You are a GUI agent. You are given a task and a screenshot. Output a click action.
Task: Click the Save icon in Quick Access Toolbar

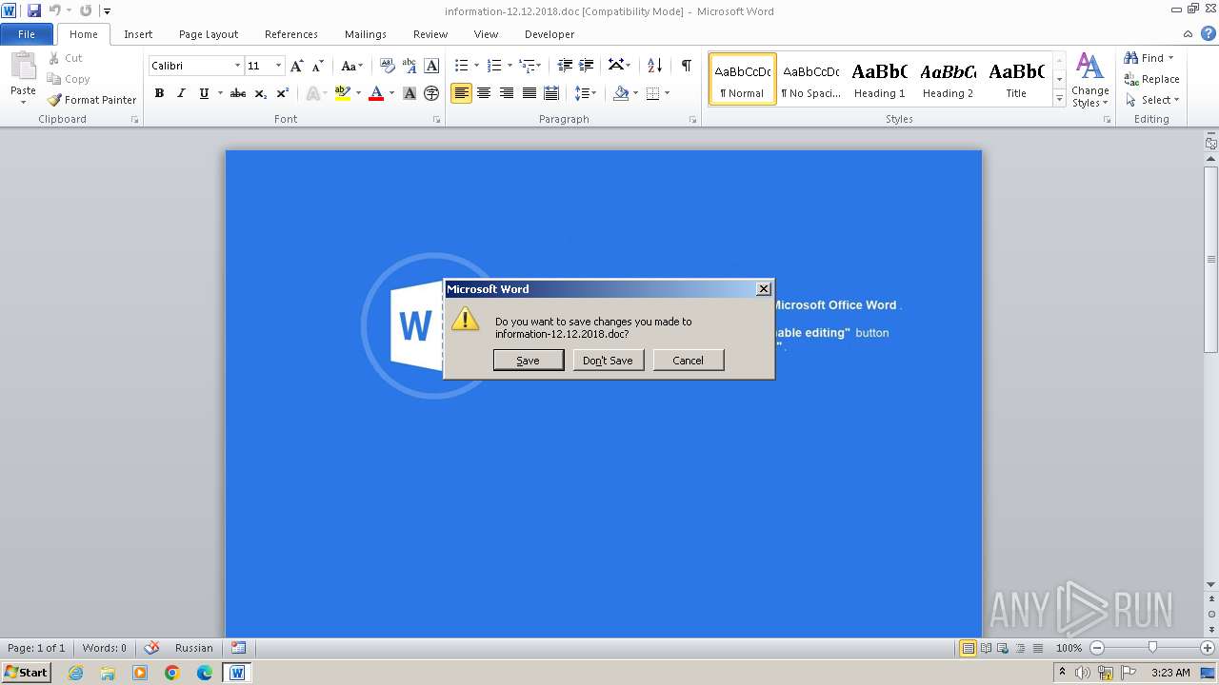[33, 11]
